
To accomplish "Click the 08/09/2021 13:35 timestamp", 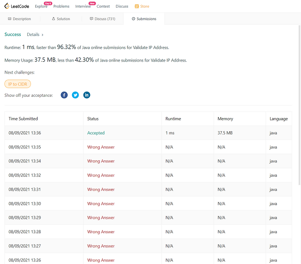I will [x=25, y=147].
